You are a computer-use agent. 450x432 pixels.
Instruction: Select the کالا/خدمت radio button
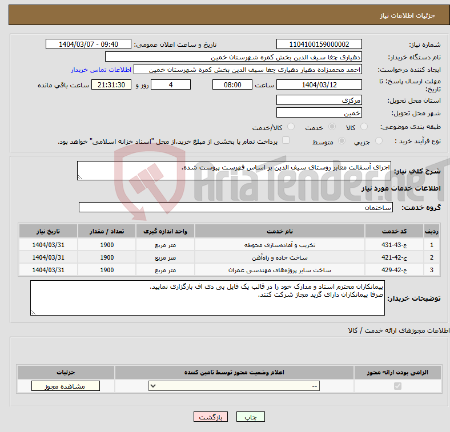[291, 127]
